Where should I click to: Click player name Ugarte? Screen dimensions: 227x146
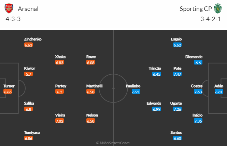click(176, 103)
